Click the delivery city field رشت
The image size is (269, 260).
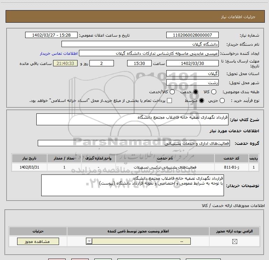(192, 83)
